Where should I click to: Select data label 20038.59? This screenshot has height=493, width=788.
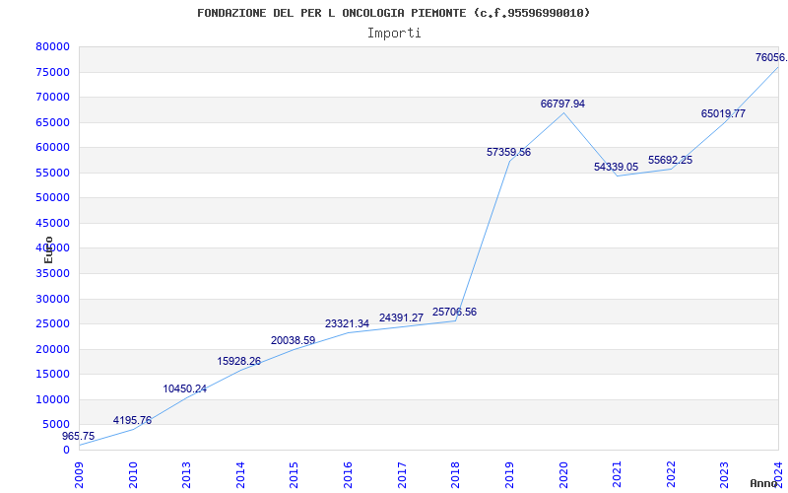pos(293,340)
